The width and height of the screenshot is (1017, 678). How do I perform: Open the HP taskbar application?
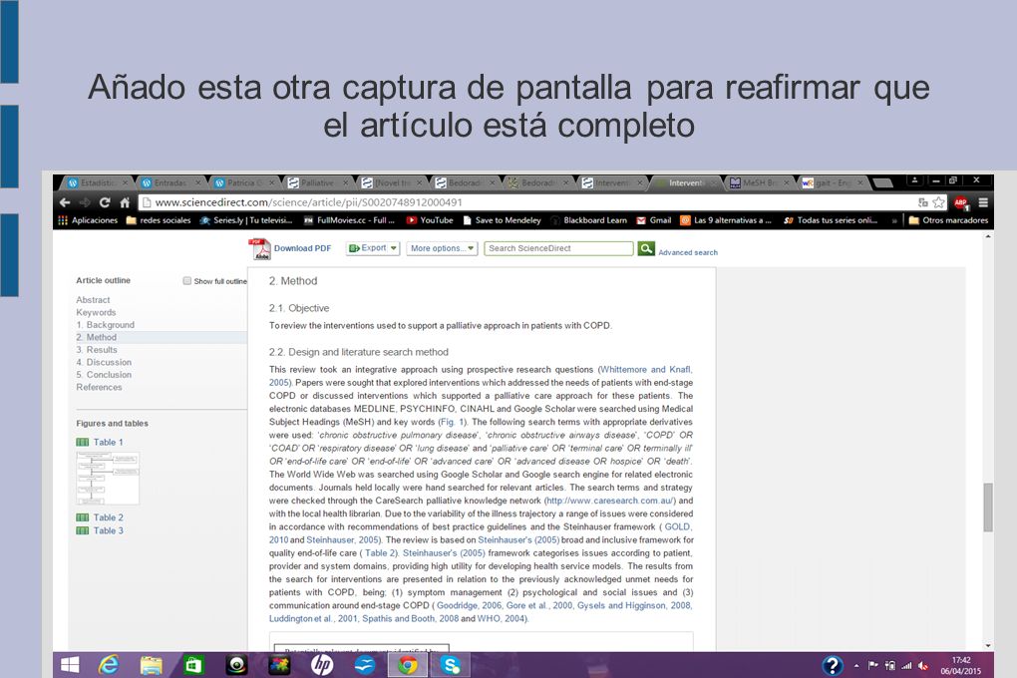(x=322, y=665)
